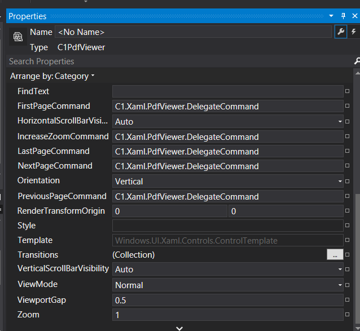Click the search magnifier icon
360x331 pixels.
(357, 61)
